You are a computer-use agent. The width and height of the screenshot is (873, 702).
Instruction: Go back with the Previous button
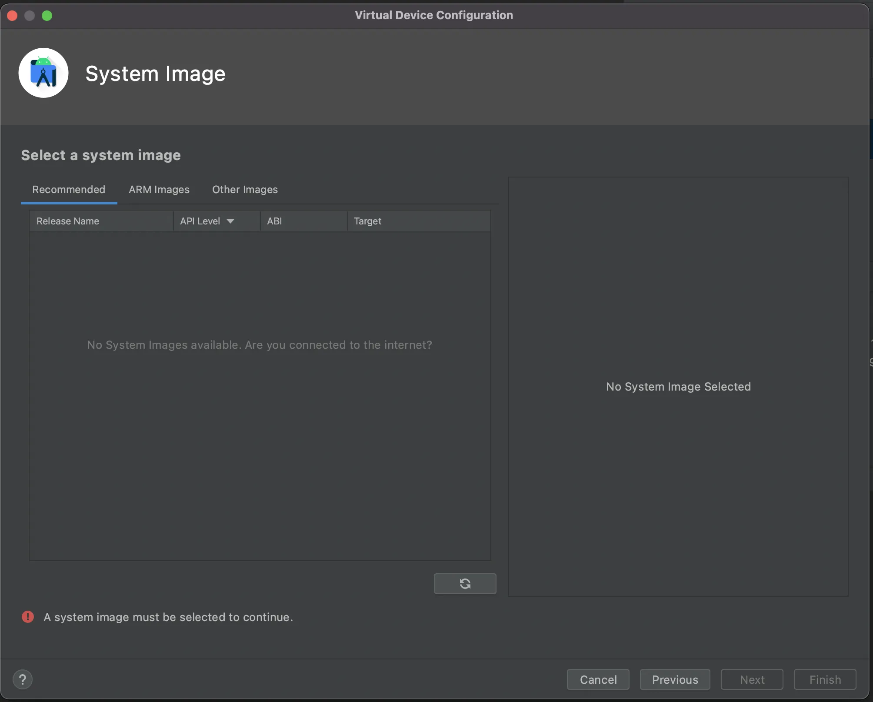tap(675, 679)
